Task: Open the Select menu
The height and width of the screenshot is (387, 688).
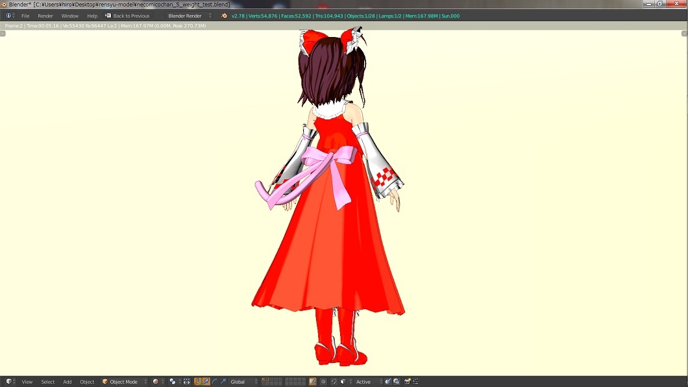Action: point(48,382)
